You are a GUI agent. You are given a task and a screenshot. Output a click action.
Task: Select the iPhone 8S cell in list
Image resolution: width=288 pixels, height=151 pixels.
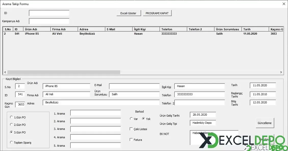pos(32,34)
